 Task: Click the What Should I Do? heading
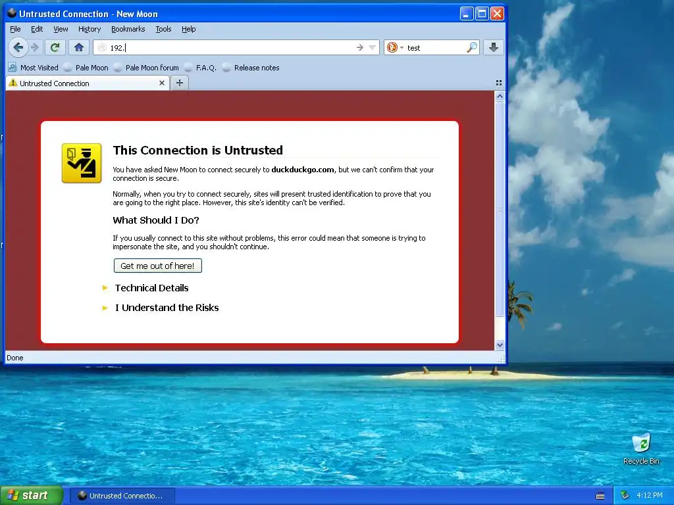tap(156, 220)
